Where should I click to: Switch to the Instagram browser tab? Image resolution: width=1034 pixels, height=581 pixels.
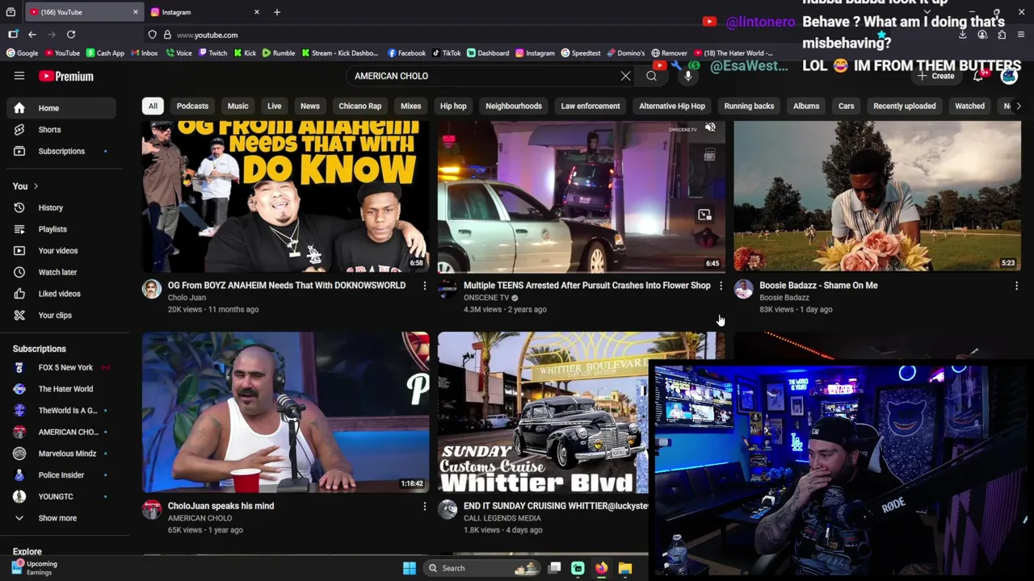pos(205,12)
